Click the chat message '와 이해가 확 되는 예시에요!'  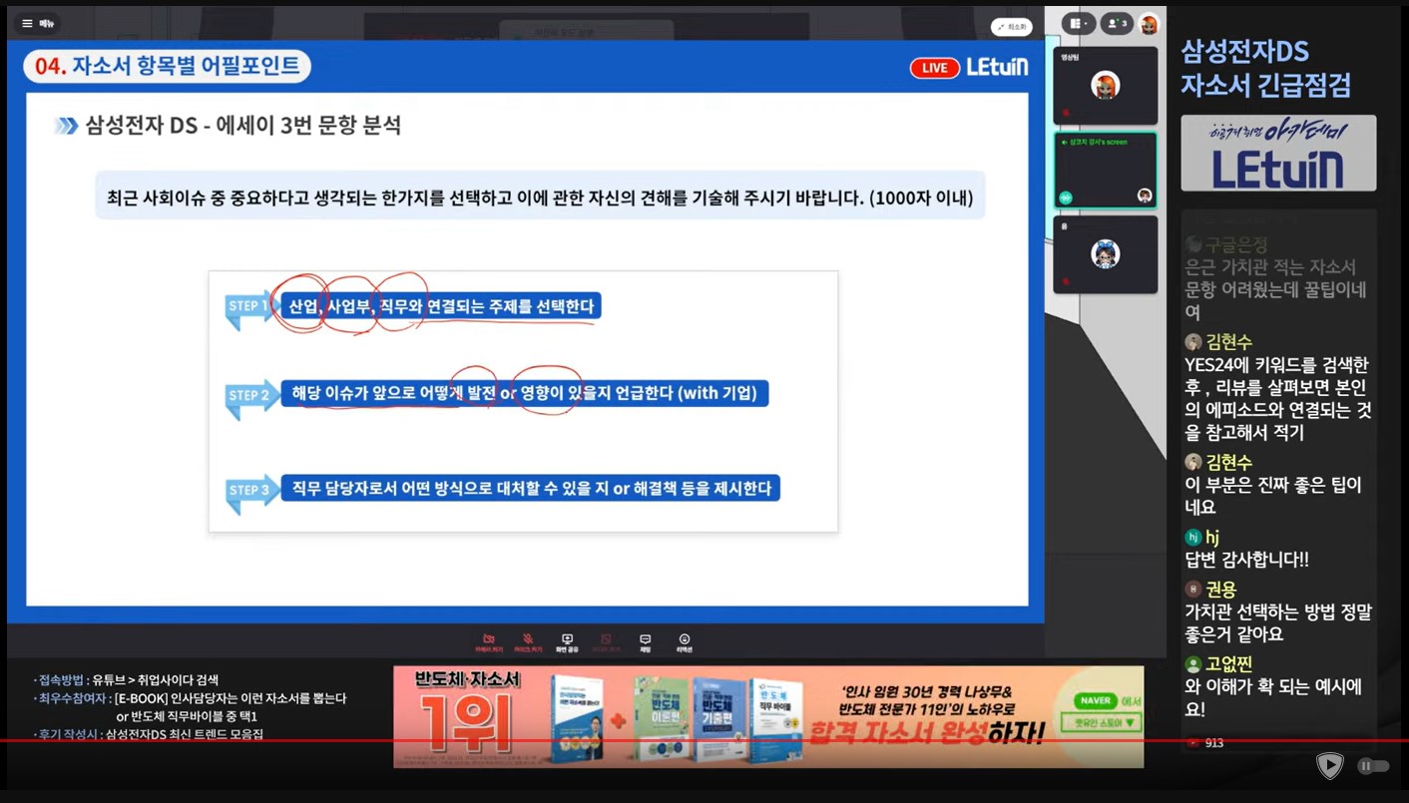[x=1272, y=698]
